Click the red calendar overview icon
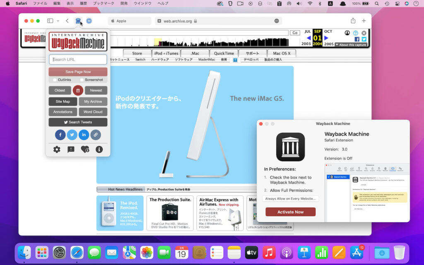This screenshot has height=265, width=424. click(x=78, y=90)
